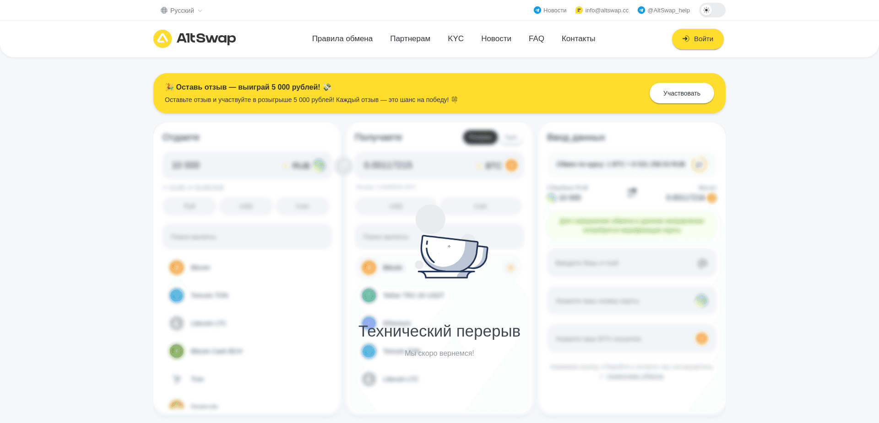Click the Участвовать button in the banner
The image size is (879, 423).
point(682,93)
